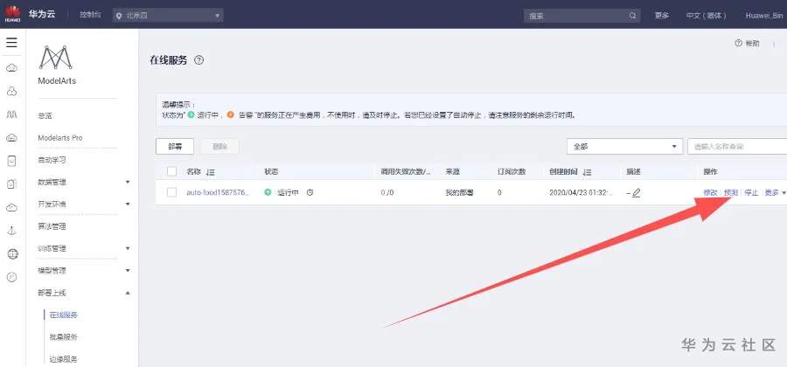Image resolution: width=787 pixels, height=367 pixels.
Task: Open the hamburger navigation menu
Action: pyautogui.click(x=11, y=42)
